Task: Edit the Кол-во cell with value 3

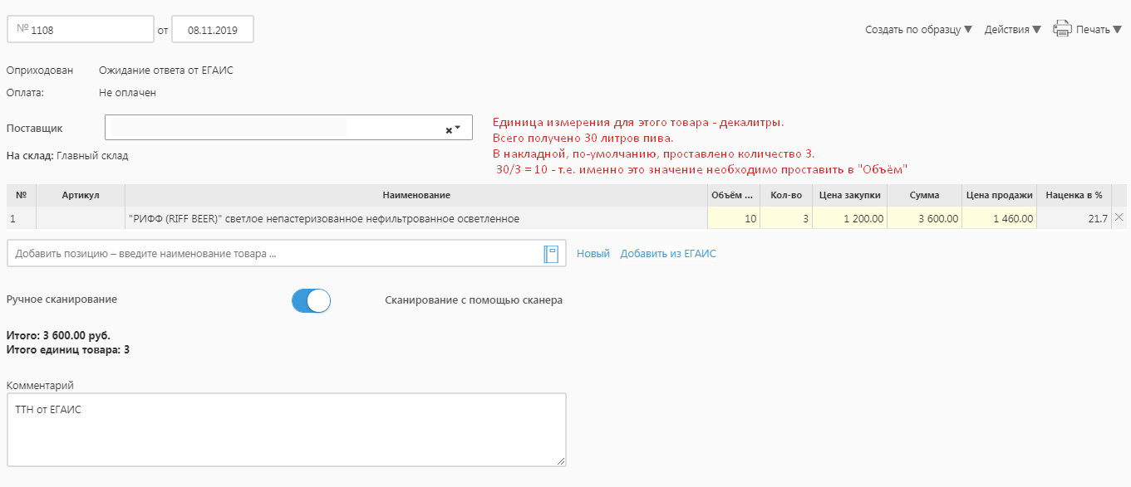Action: (x=785, y=219)
